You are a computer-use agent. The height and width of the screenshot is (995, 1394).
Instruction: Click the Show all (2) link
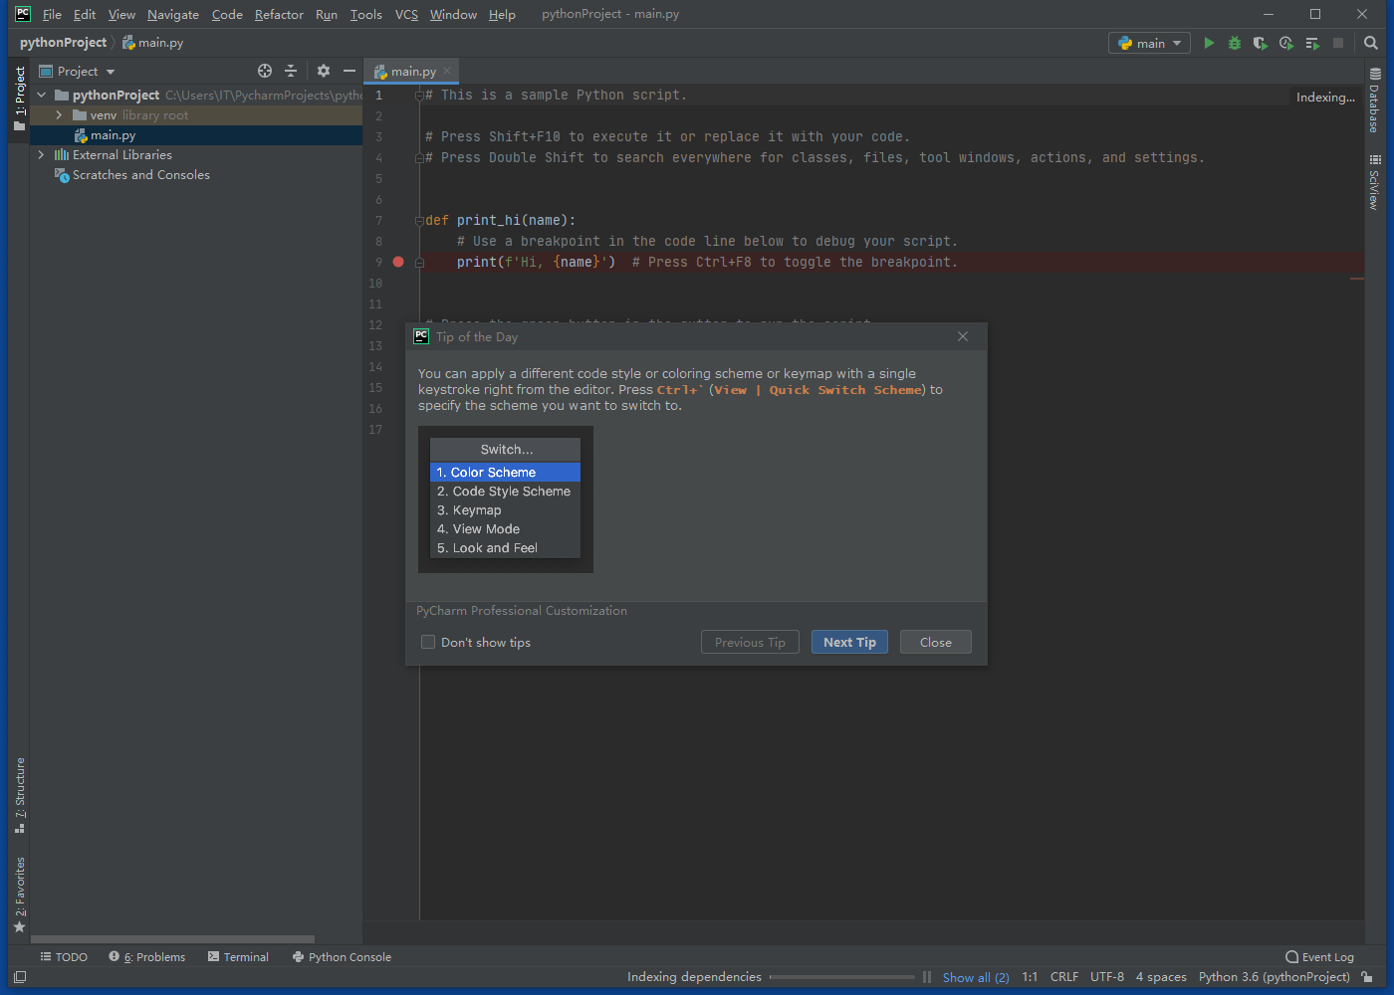[976, 977]
